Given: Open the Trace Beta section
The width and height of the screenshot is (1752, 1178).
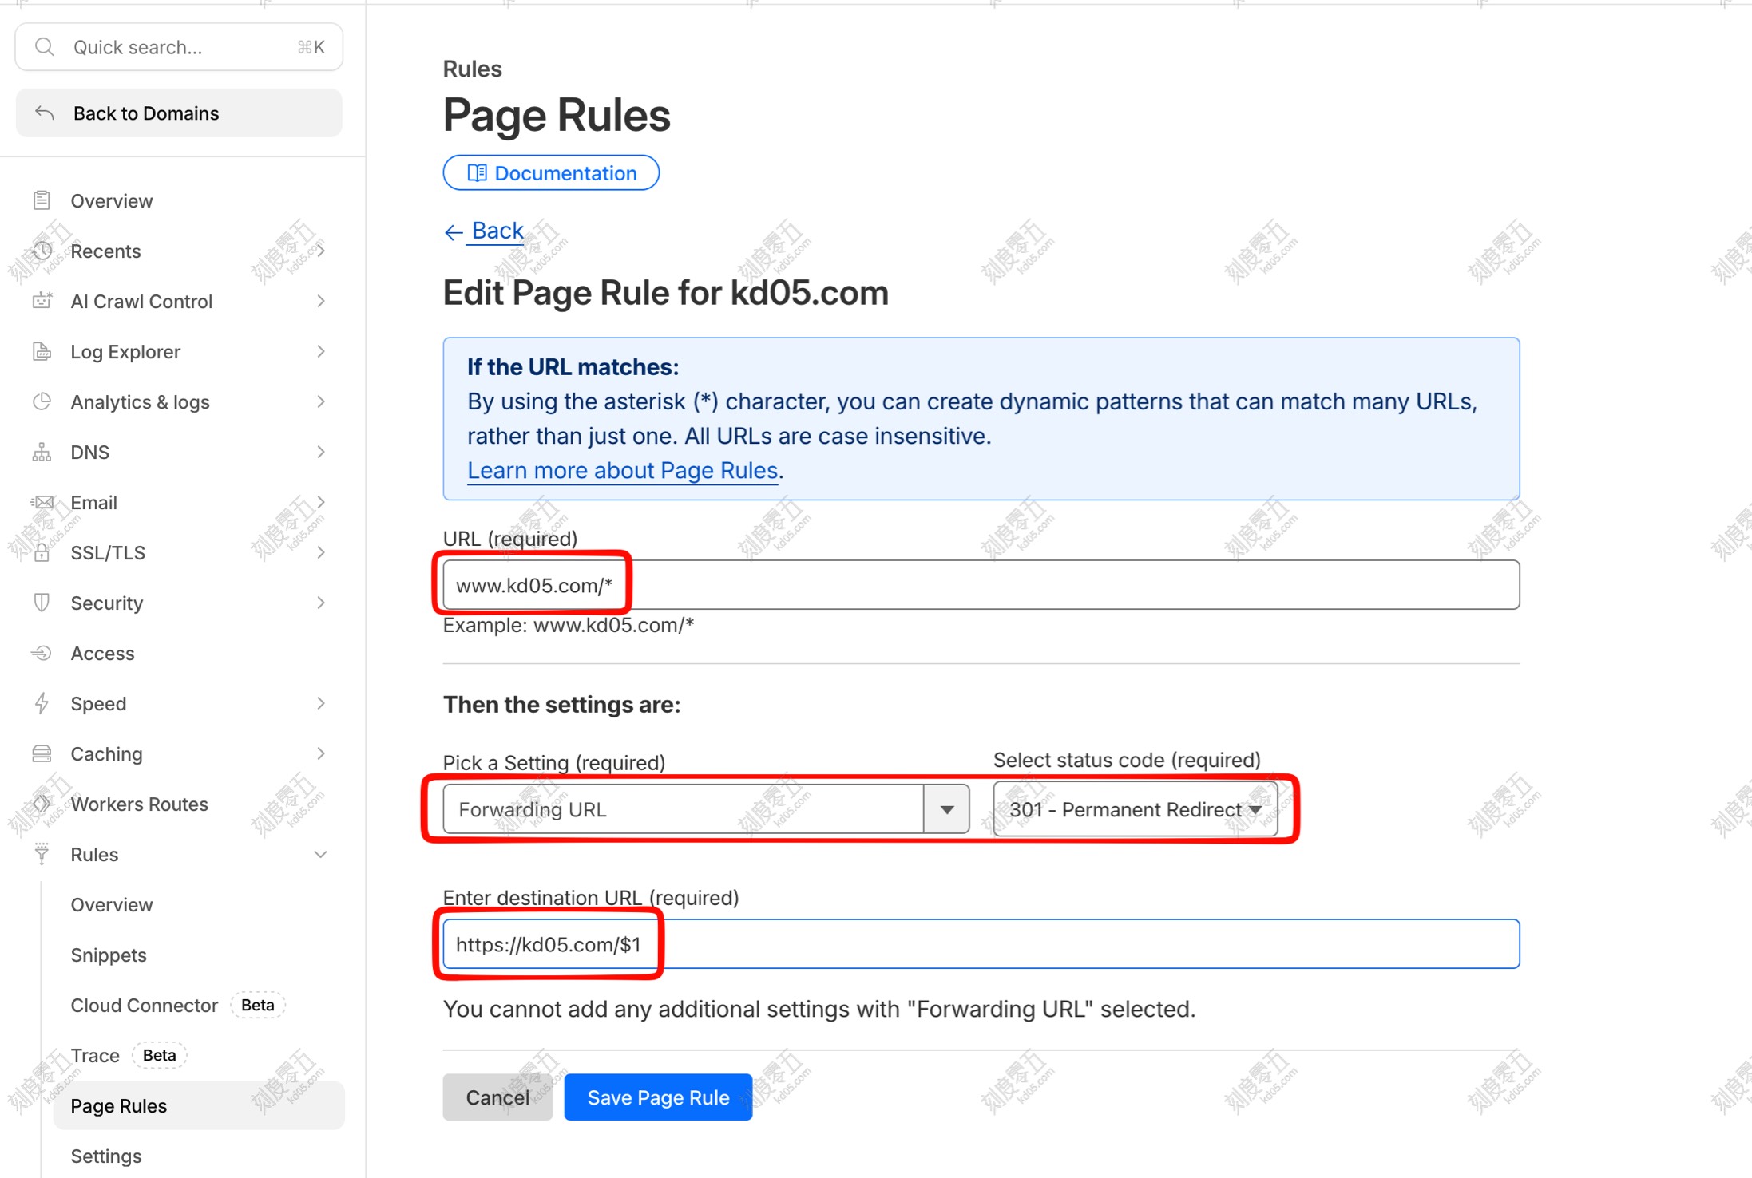Looking at the screenshot, I should click(95, 1054).
